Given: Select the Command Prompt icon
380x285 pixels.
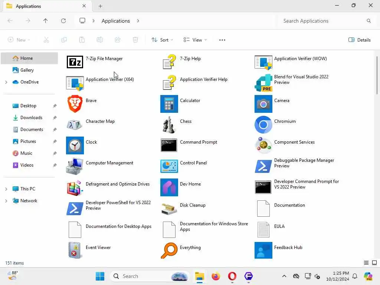Looking at the screenshot, I should (169, 145).
